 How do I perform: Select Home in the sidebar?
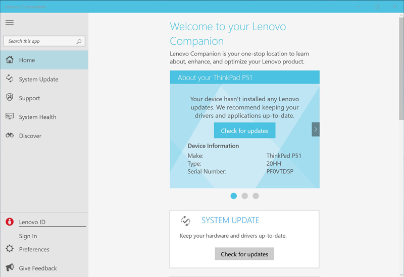coord(44,60)
